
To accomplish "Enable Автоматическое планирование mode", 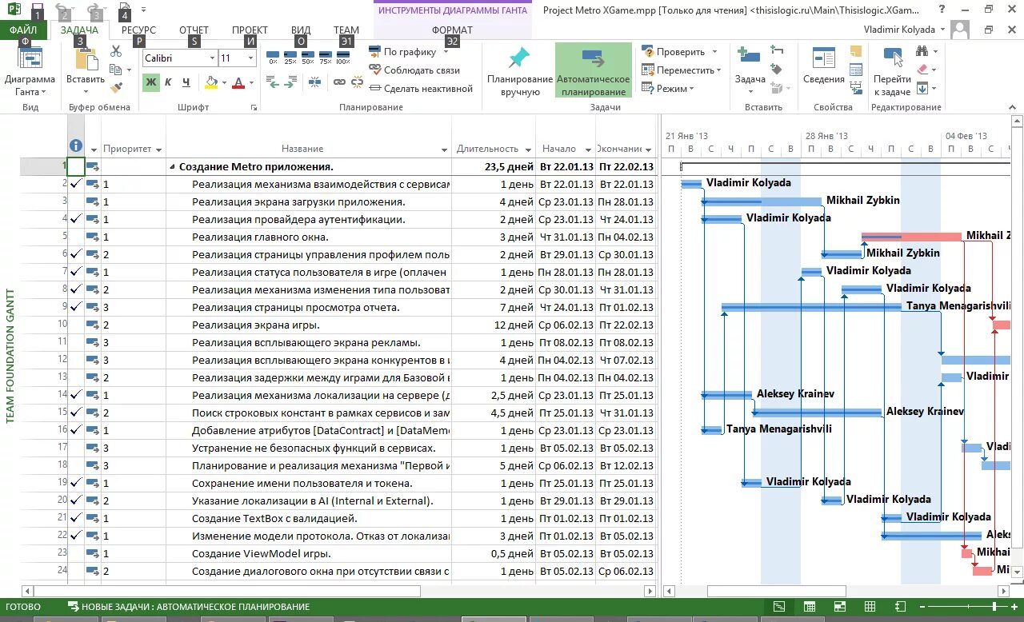I will click(x=593, y=70).
